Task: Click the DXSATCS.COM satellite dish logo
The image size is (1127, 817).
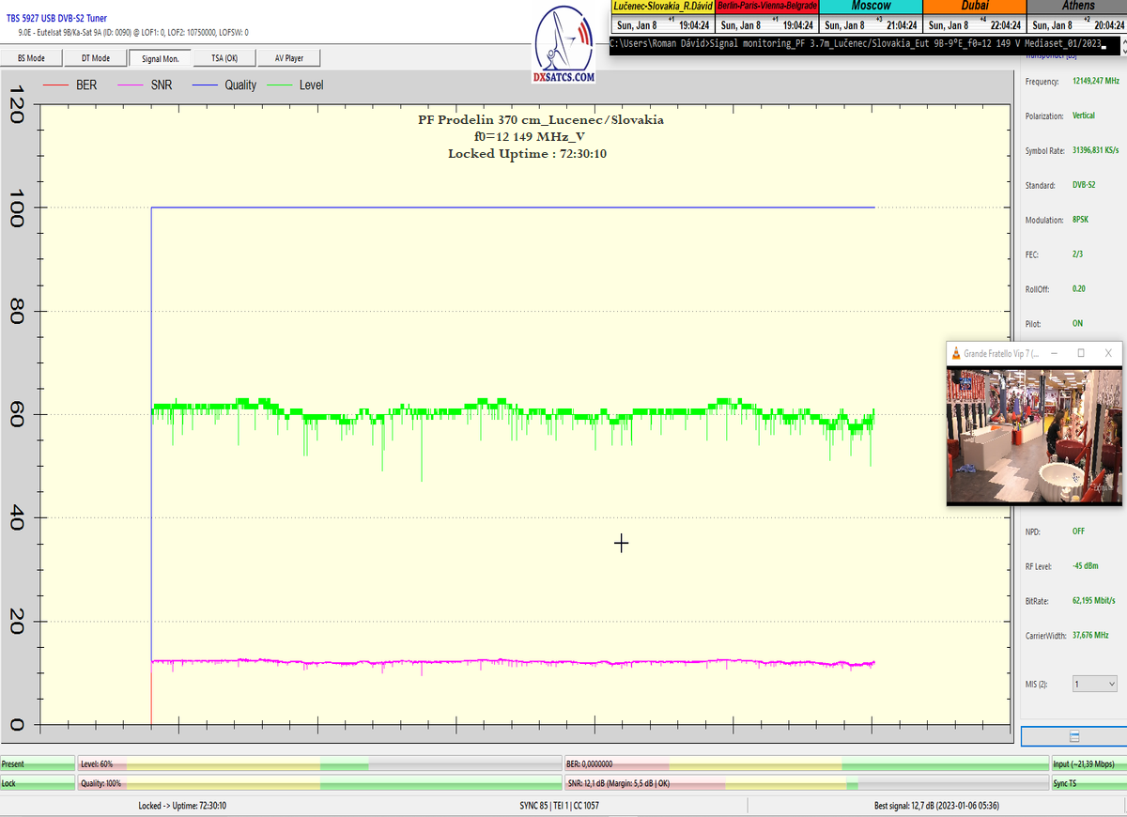Action: [564, 45]
